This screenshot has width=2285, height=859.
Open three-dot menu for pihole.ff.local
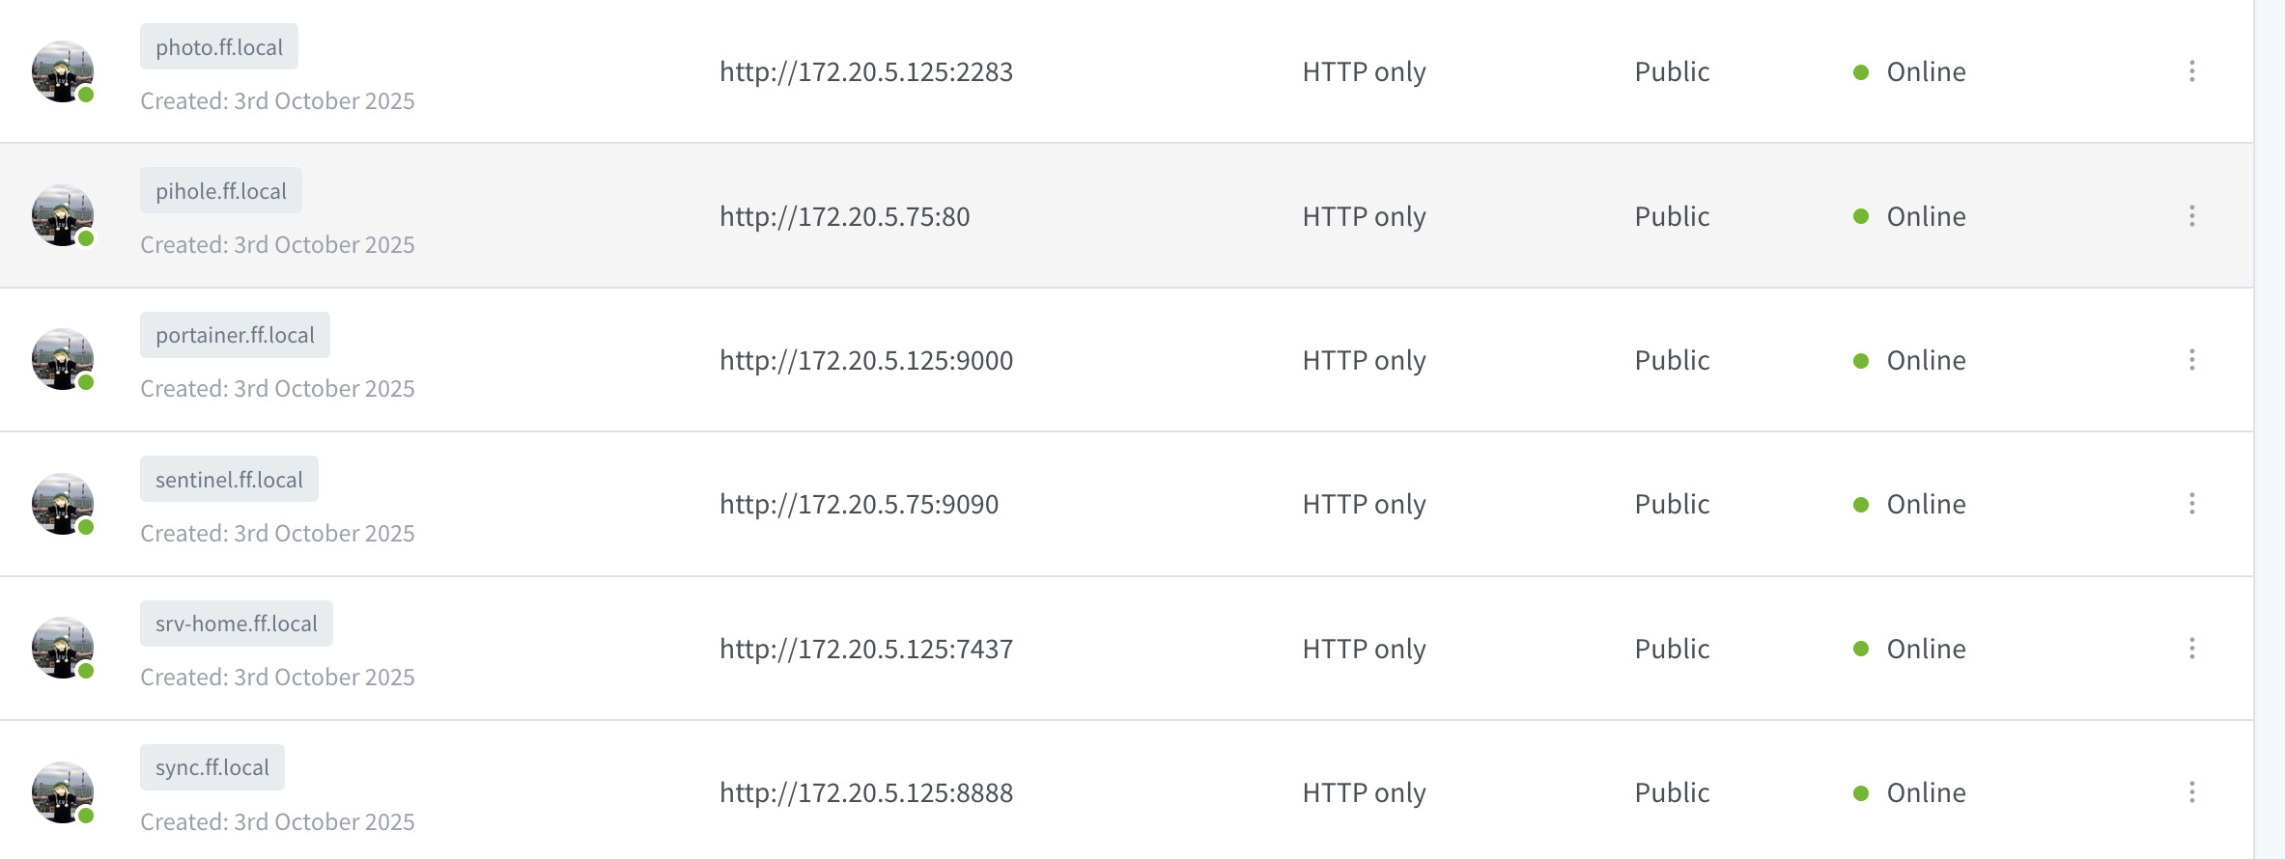(2191, 216)
